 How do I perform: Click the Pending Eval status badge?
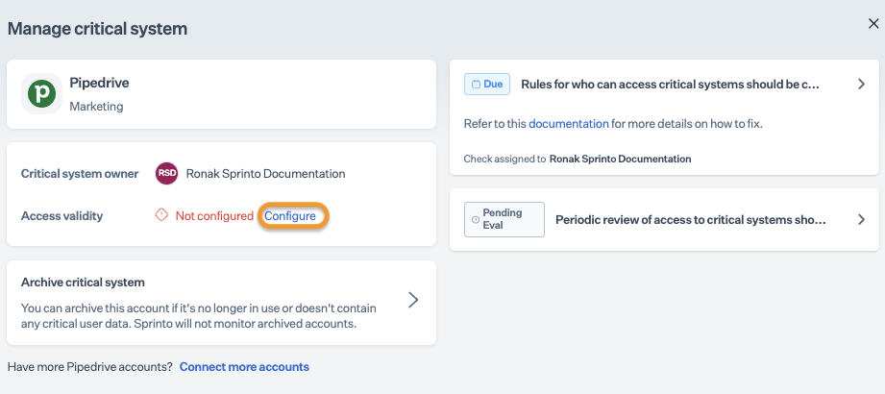click(504, 219)
